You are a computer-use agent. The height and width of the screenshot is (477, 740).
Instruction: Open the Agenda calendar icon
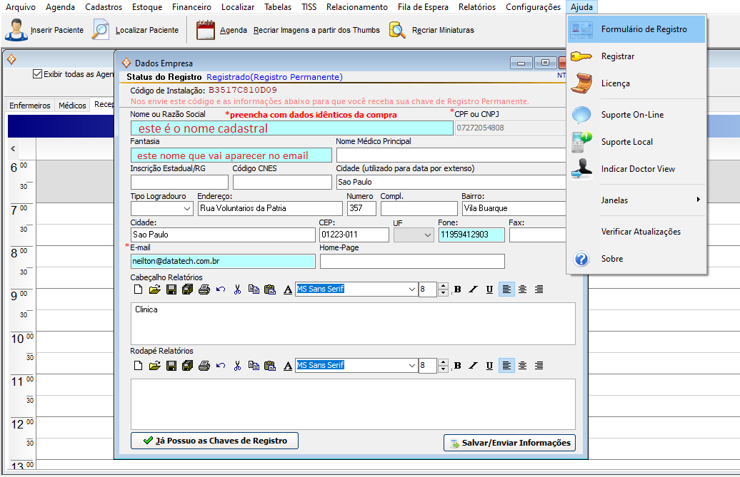tap(206, 30)
